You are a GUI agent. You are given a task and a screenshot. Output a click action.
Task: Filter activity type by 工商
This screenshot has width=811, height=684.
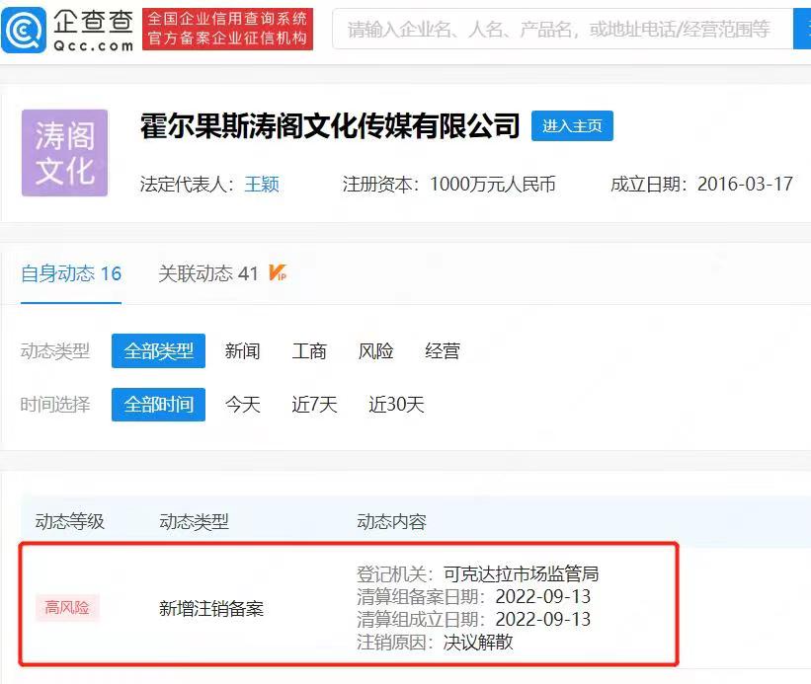pyautogui.click(x=309, y=351)
